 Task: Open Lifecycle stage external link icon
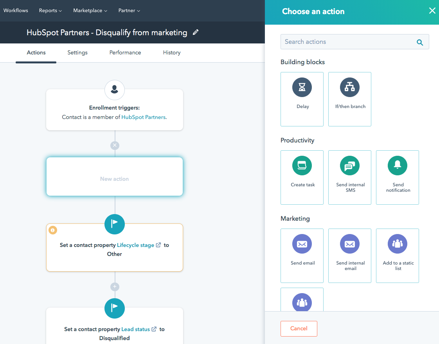(158, 245)
